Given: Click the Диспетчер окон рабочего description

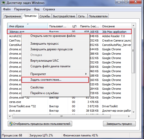Looking at the screenshot, I should (116, 111).
